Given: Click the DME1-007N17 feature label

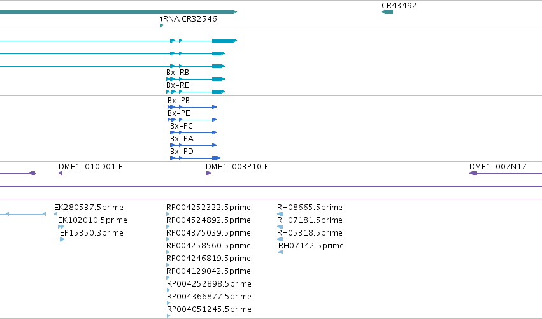Looking at the screenshot, I should tap(498, 167).
